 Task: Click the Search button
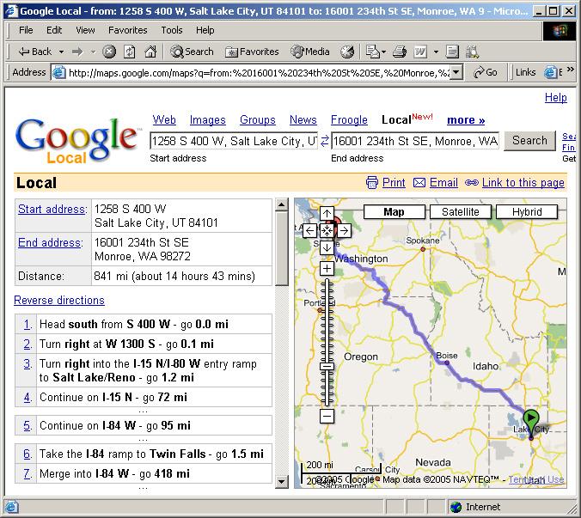pos(529,141)
